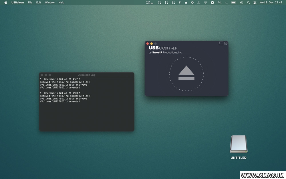Click the fan-shaped icon in the menu bar
The height and width of the screenshot is (179, 286).
192,3
